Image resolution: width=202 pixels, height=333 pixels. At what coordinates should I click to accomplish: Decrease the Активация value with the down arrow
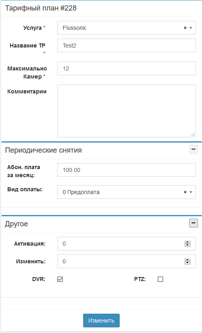[188, 245]
